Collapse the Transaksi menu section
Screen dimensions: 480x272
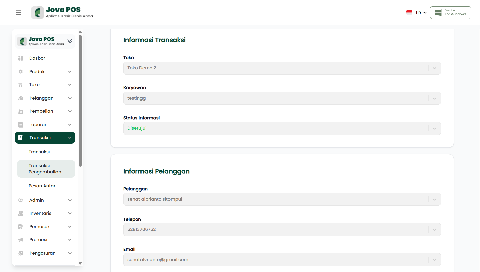click(70, 138)
